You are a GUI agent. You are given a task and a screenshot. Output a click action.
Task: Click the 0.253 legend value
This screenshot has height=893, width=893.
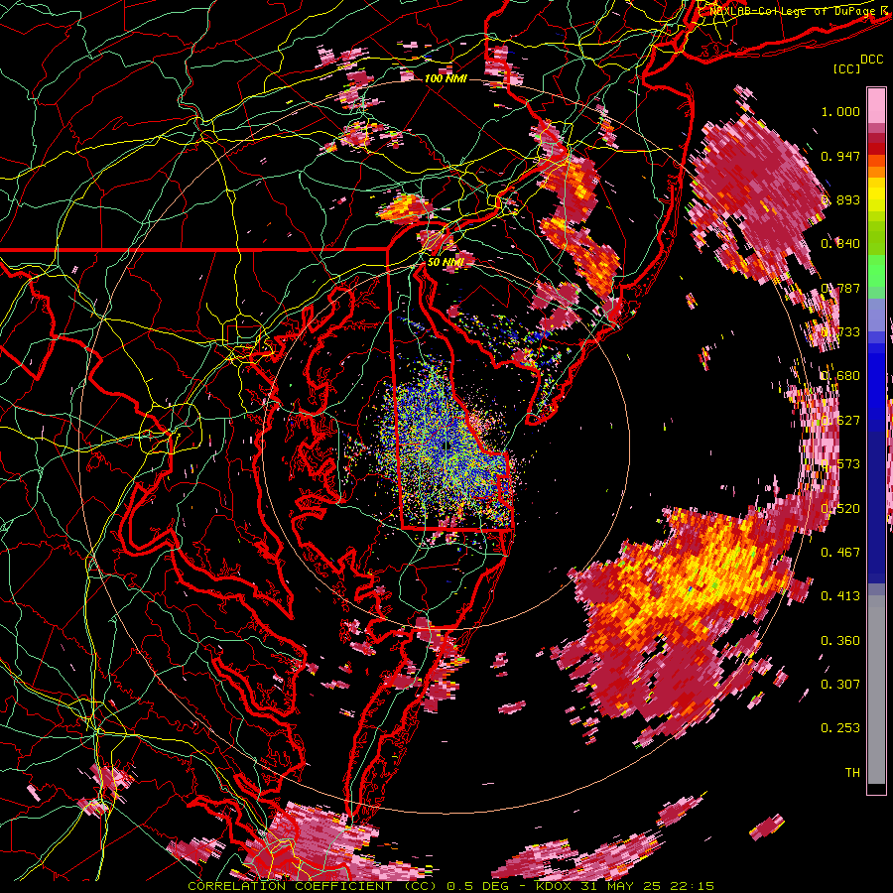[x=840, y=728]
